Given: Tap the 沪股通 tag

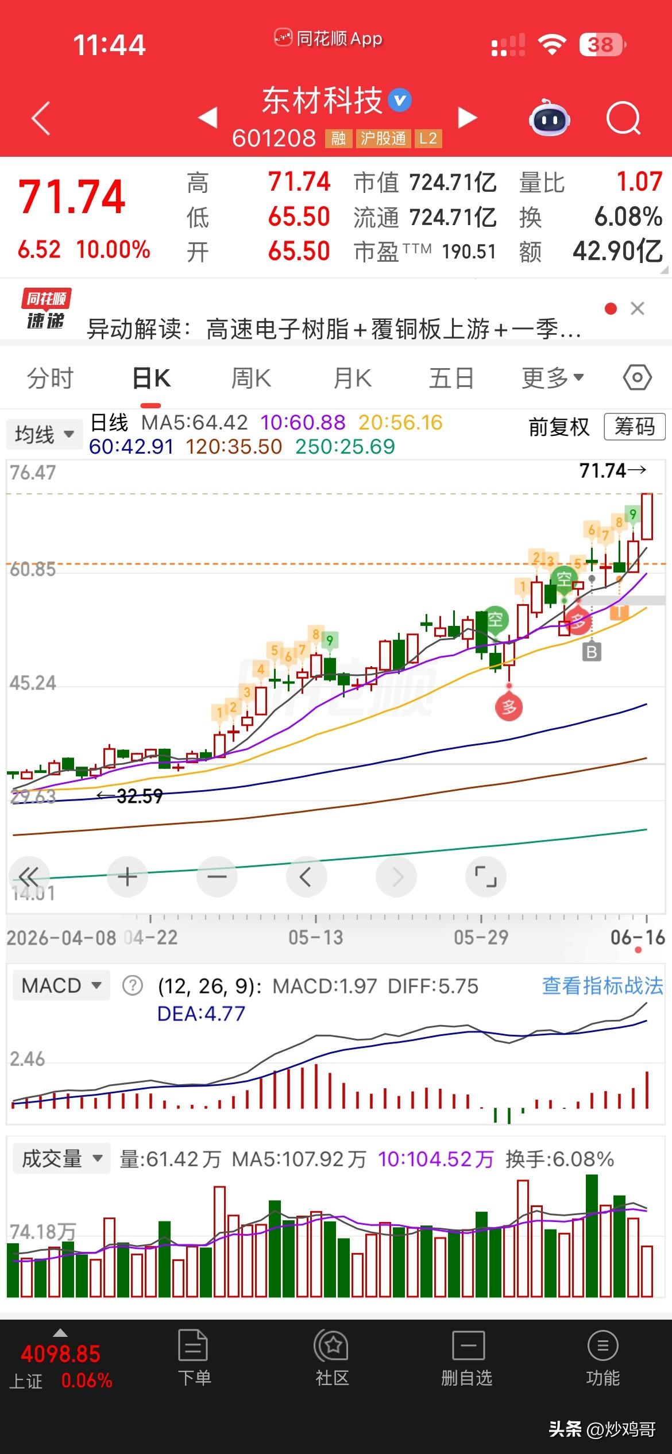Looking at the screenshot, I should point(383,138).
